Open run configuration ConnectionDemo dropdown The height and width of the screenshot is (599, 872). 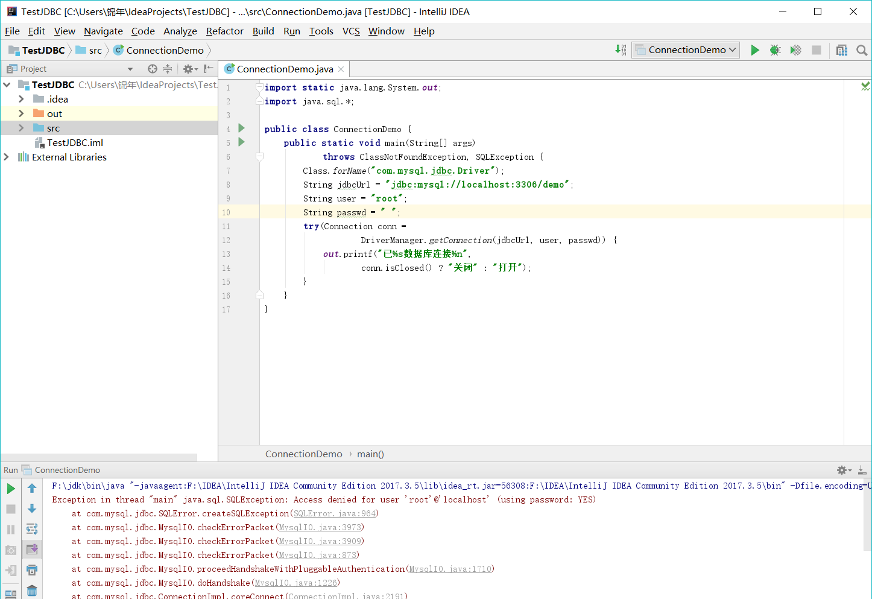coord(686,50)
